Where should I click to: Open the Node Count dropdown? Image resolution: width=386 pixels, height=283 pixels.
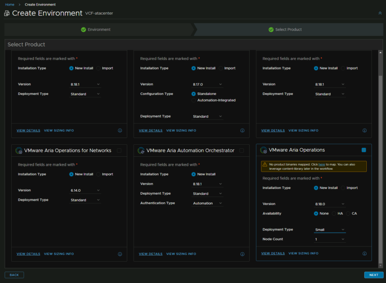pyautogui.click(x=329, y=239)
